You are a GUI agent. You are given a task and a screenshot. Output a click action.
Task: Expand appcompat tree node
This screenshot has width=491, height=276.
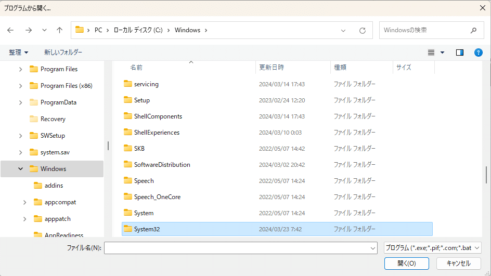25,202
